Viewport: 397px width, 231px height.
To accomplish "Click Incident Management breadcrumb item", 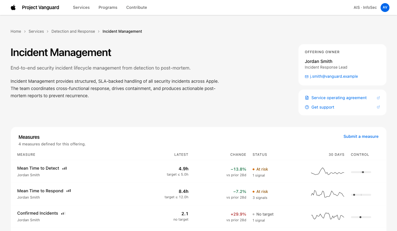I will pyautogui.click(x=122, y=31).
